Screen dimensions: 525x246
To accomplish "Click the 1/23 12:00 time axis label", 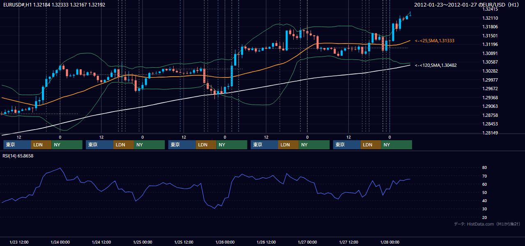I will click(18, 242).
